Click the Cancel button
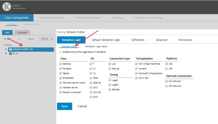This screenshot has width=218, height=124. point(82,106)
